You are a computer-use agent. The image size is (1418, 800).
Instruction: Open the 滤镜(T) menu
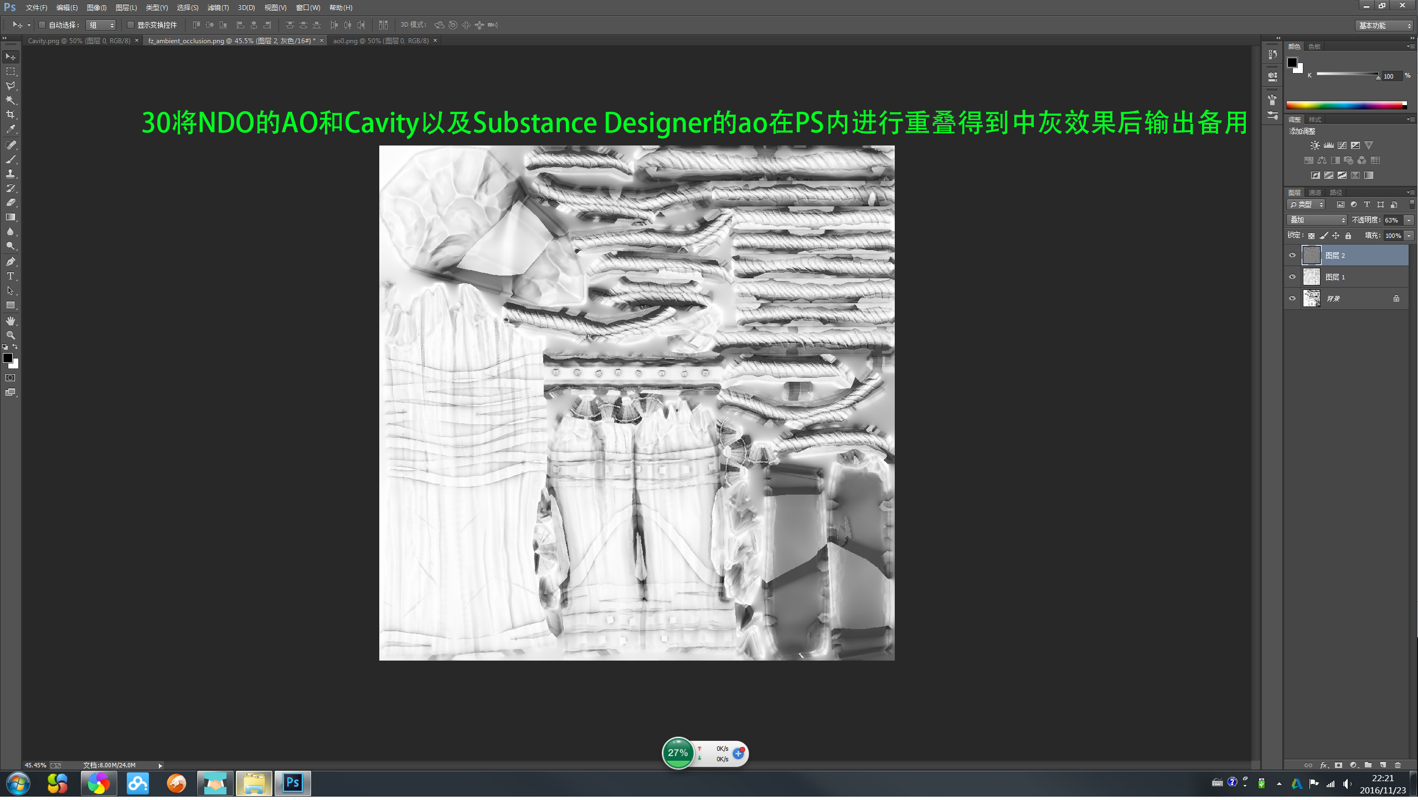[x=218, y=8]
